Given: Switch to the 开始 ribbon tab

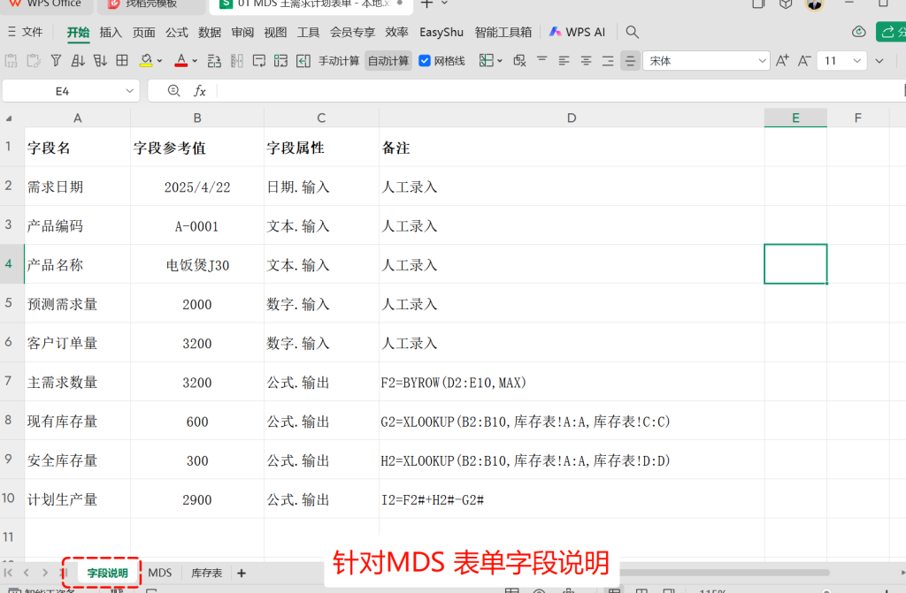Looking at the screenshot, I should [78, 33].
